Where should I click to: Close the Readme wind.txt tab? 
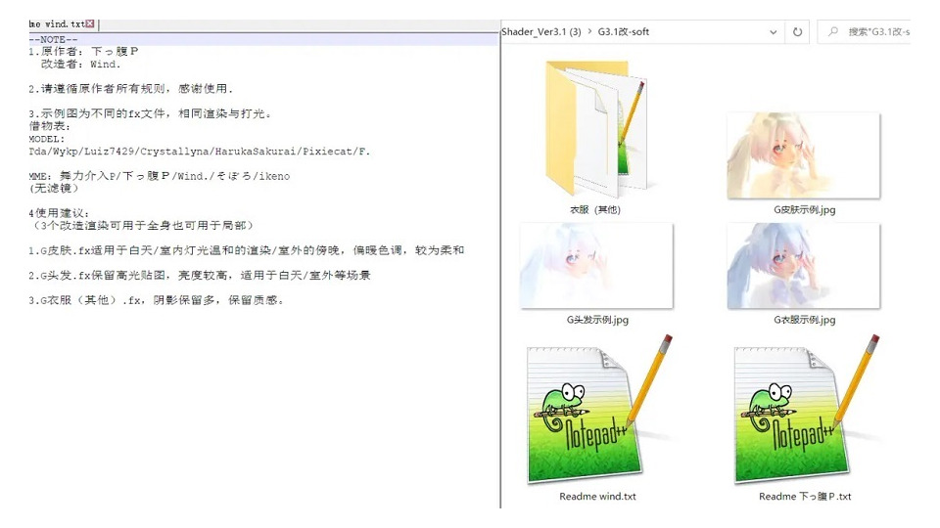tap(90, 23)
